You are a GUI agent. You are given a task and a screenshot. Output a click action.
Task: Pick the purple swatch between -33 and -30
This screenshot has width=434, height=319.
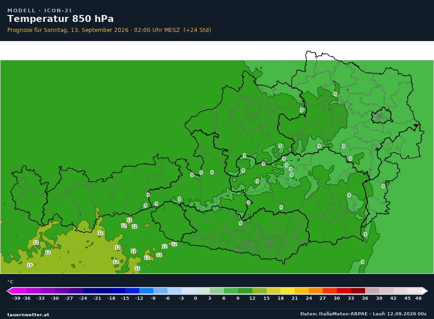[47, 291]
